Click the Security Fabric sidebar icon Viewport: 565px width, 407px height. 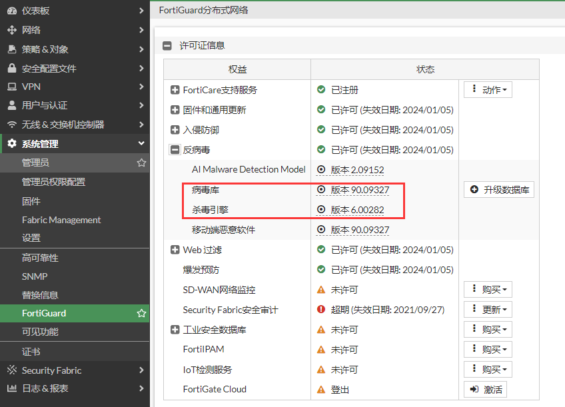(x=11, y=370)
